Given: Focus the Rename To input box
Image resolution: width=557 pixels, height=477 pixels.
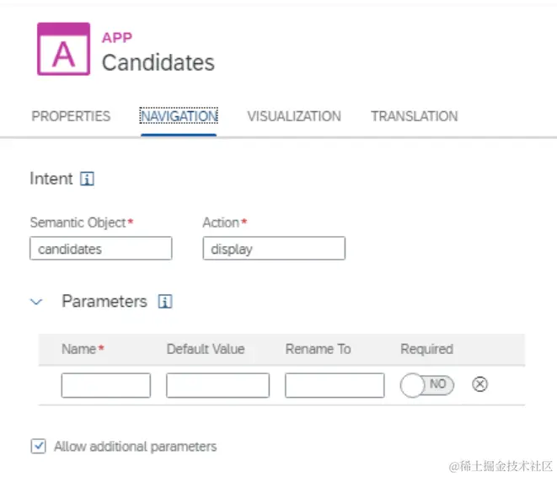Looking at the screenshot, I should [x=334, y=385].
